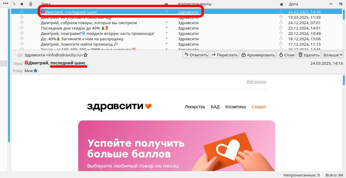Mark the 20.12.2024 message as spam

tap(281, 33)
